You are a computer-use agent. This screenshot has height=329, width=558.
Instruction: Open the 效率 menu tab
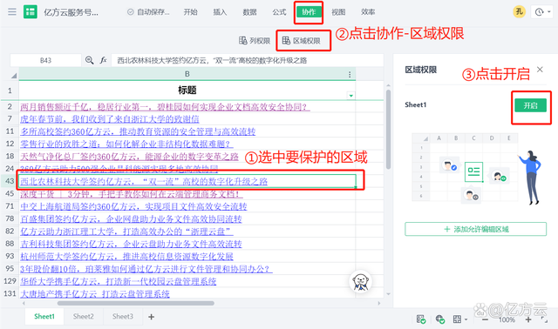click(x=368, y=12)
